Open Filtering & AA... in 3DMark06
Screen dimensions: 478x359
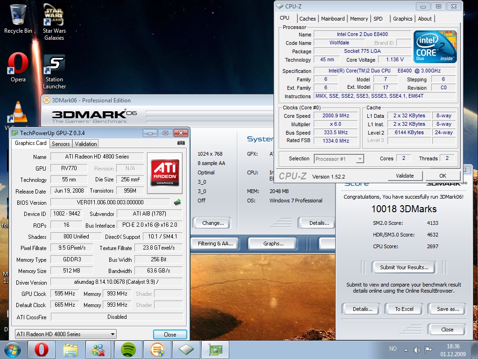[215, 244]
